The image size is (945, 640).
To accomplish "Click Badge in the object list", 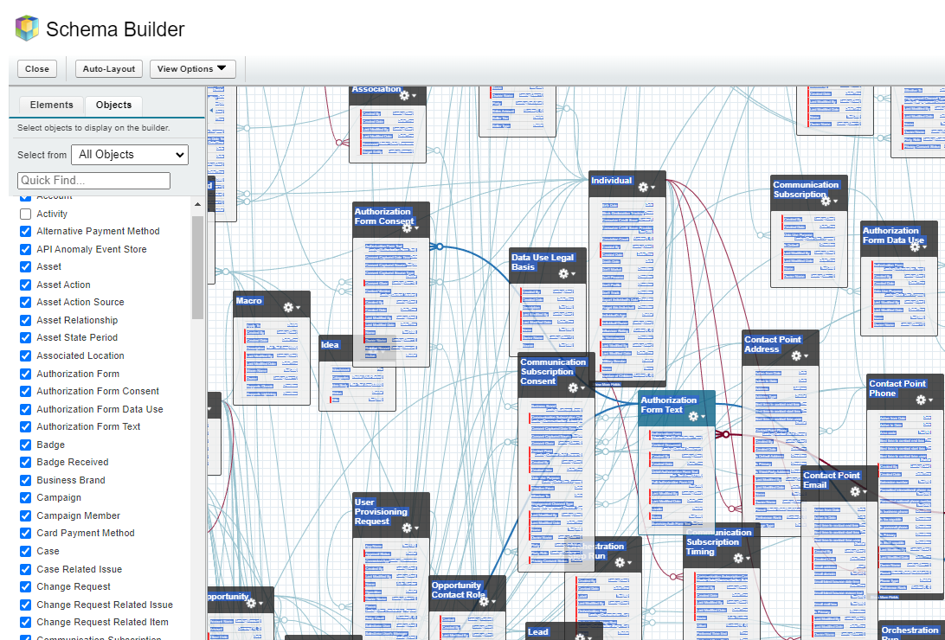I will click(x=50, y=445).
